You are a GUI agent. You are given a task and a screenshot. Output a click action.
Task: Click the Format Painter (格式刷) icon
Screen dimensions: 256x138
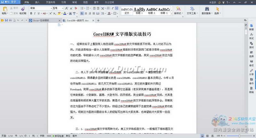point(23,9)
